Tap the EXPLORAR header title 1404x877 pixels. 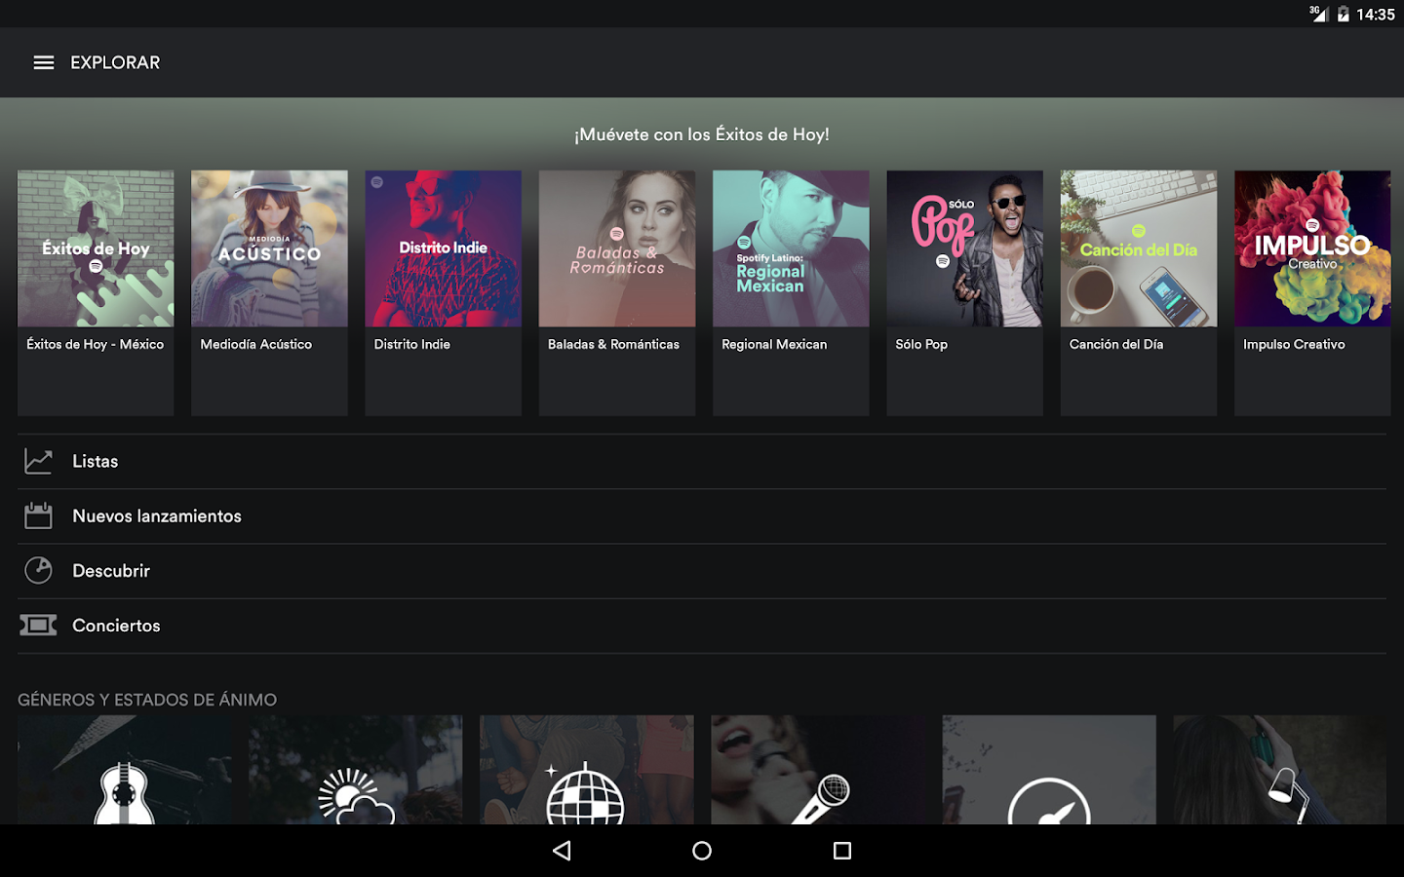(115, 62)
